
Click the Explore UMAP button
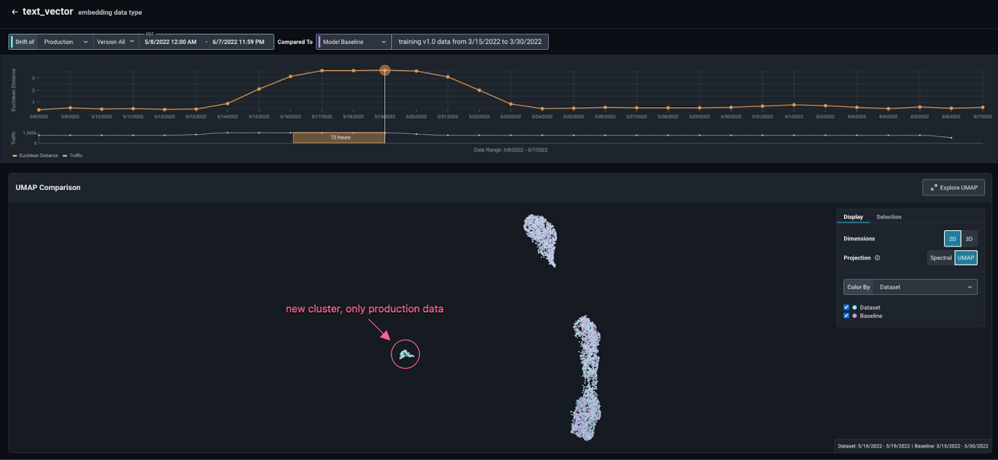(x=953, y=188)
